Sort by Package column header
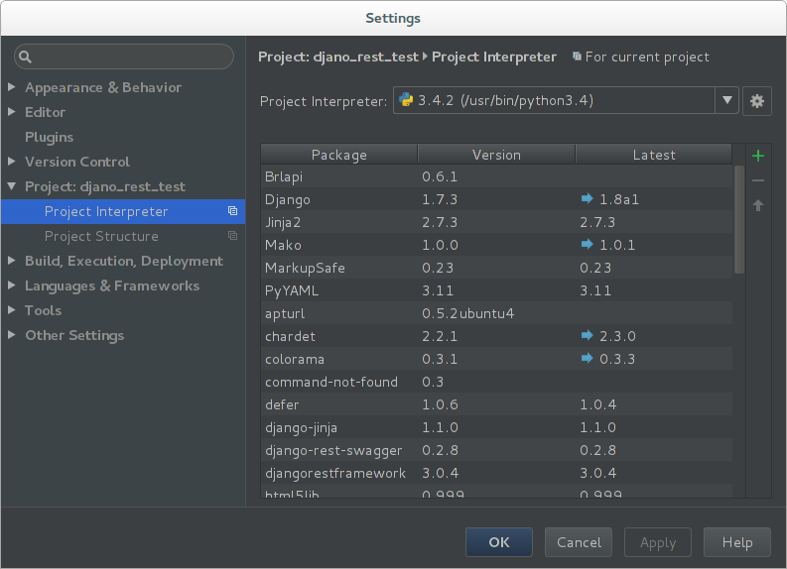787x569 pixels. [338, 155]
